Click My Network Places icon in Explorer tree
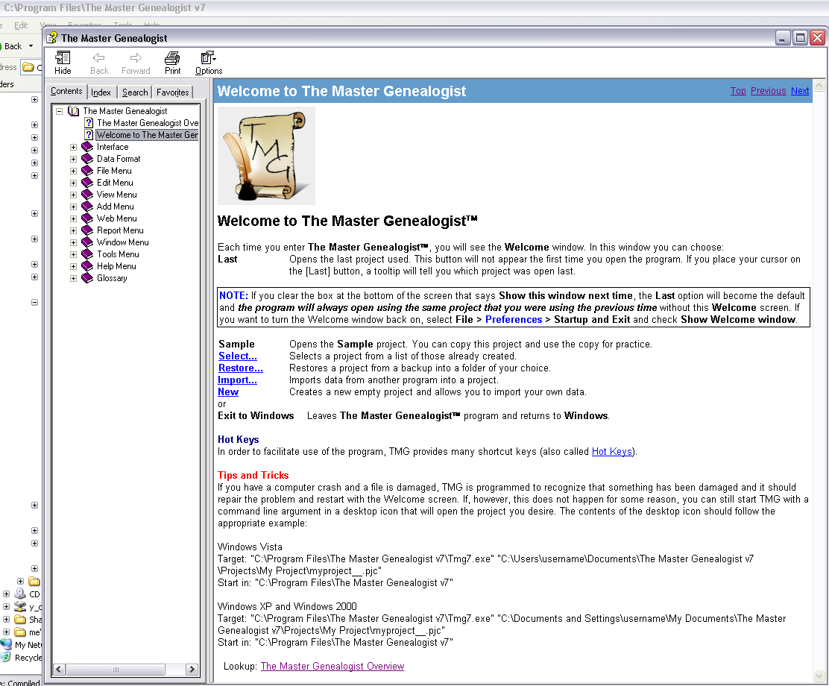This screenshot has height=686, width=829. (x=6, y=645)
